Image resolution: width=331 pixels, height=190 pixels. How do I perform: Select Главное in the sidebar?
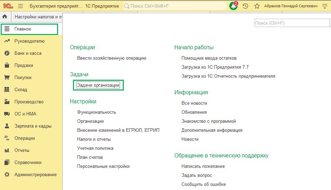pos(23,29)
